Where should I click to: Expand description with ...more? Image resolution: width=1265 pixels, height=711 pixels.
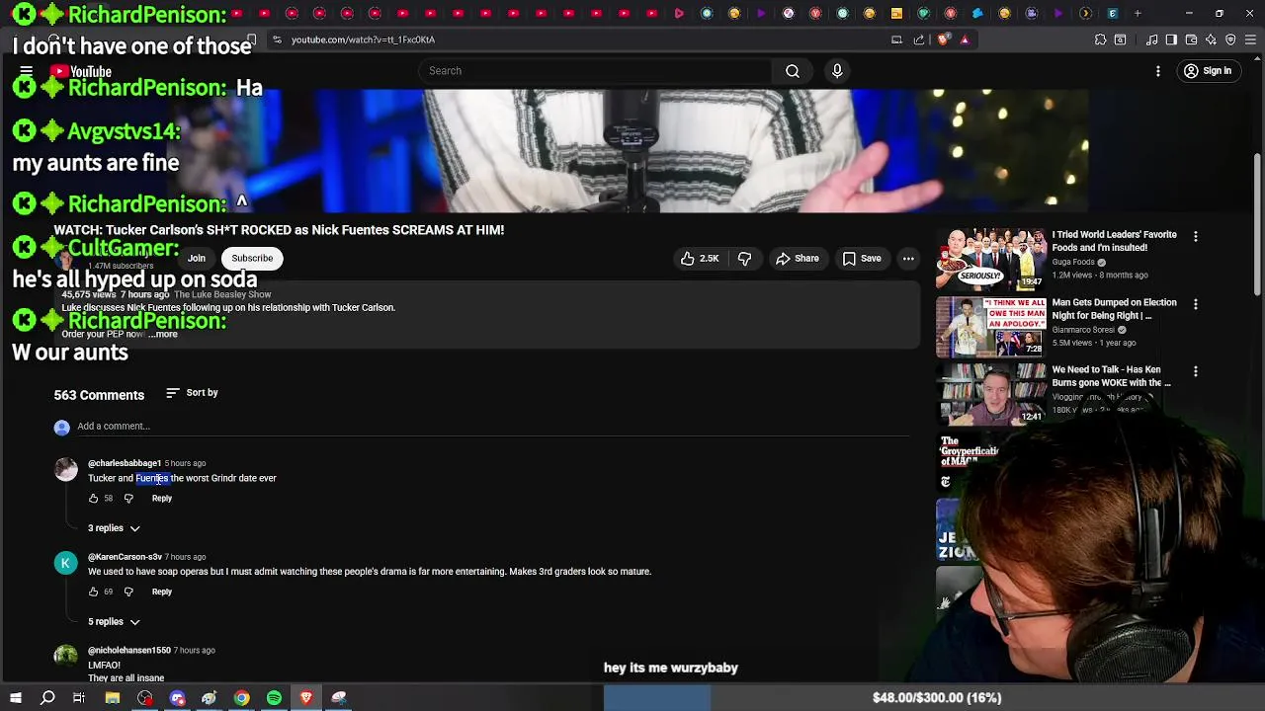point(163,335)
